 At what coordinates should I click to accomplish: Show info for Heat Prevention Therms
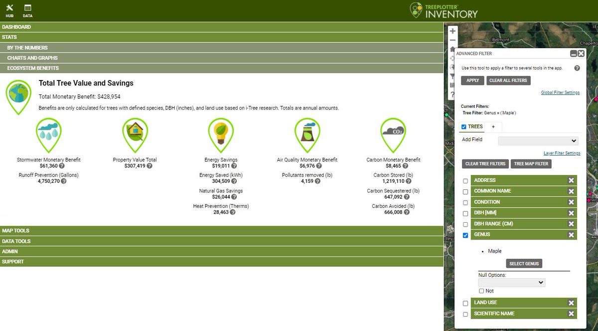click(232, 212)
